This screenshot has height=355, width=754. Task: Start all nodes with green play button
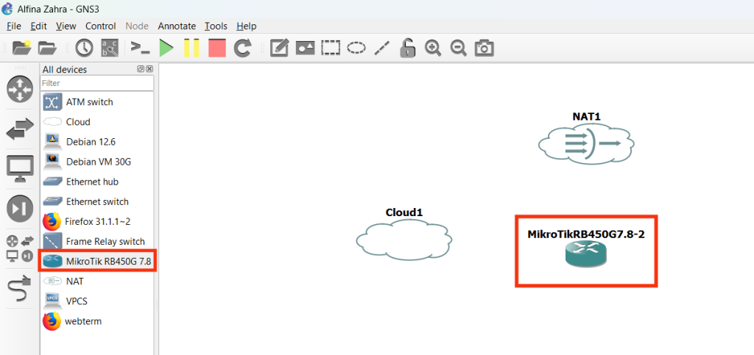click(x=166, y=49)
